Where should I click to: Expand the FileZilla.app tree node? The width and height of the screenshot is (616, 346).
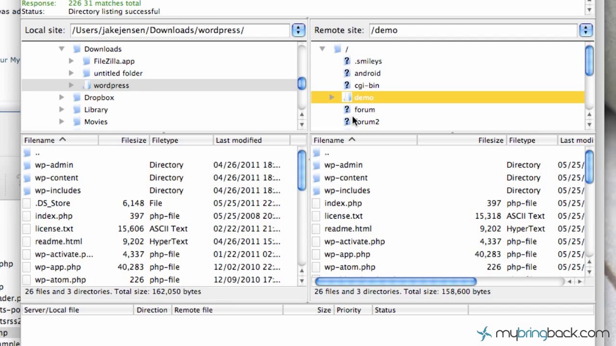[x=71, y=61]
